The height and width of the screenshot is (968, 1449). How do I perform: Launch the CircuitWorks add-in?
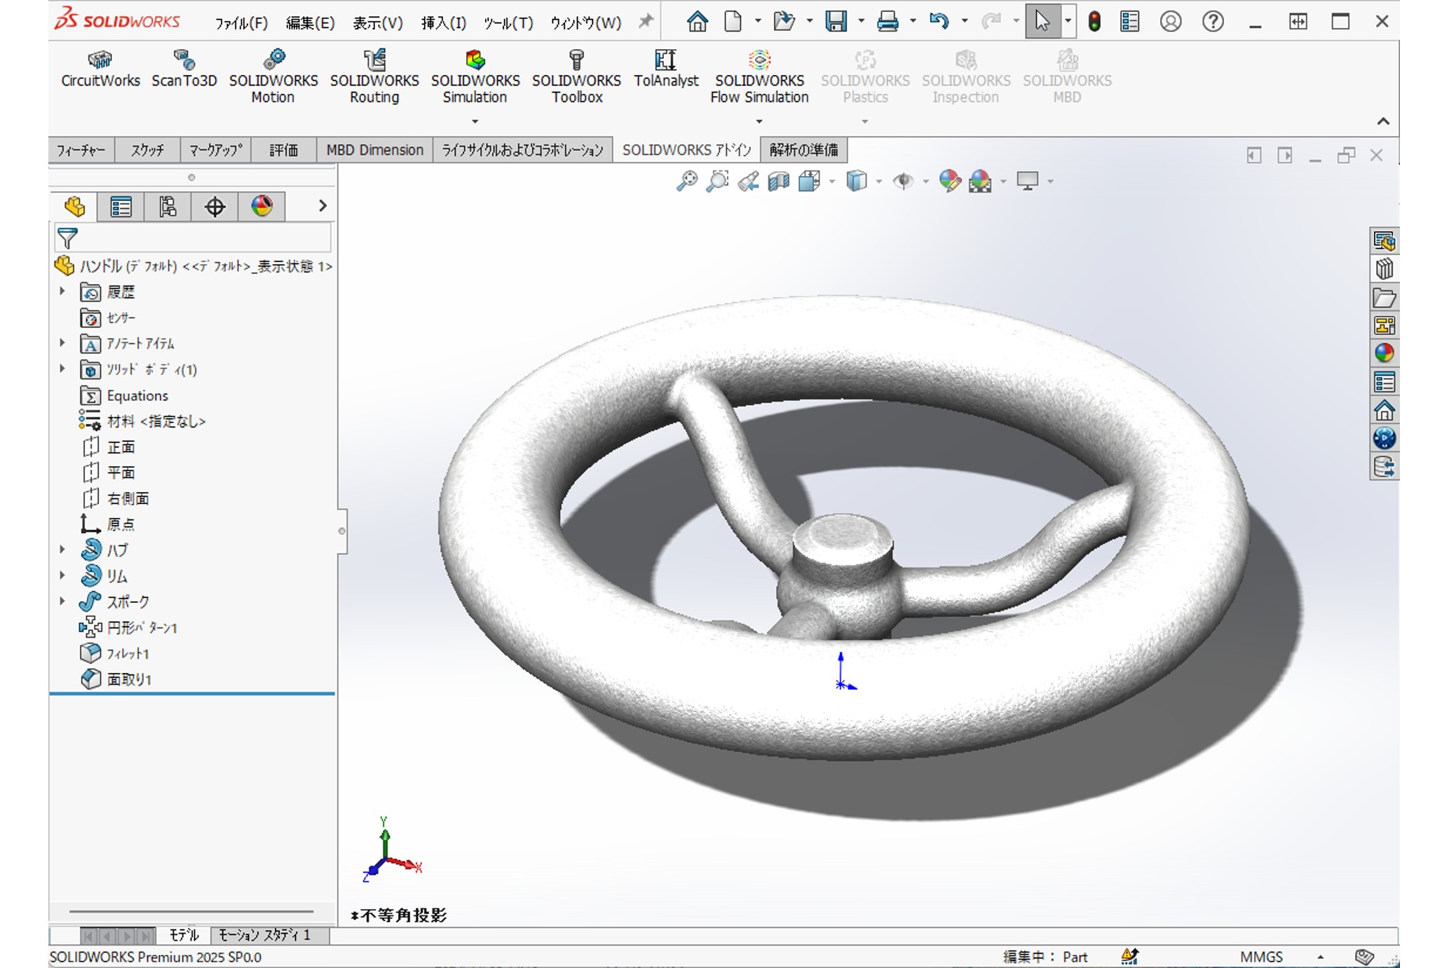pos(100,69)
